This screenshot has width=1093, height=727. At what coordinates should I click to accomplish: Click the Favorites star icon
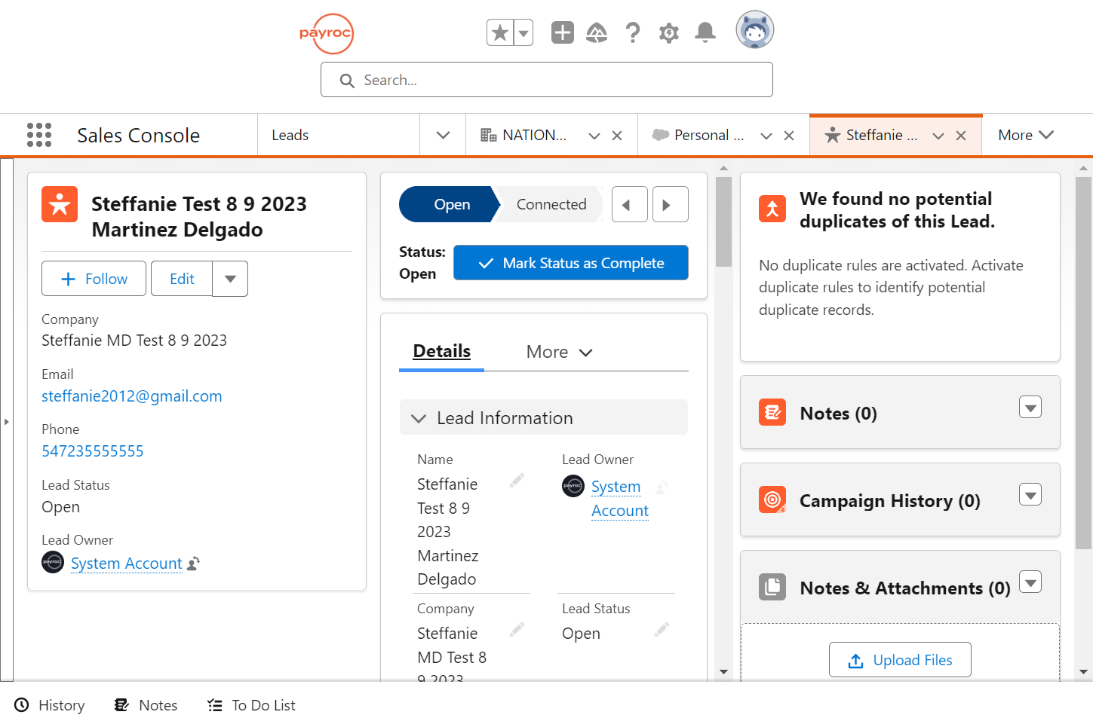click(x=499, y=32)
